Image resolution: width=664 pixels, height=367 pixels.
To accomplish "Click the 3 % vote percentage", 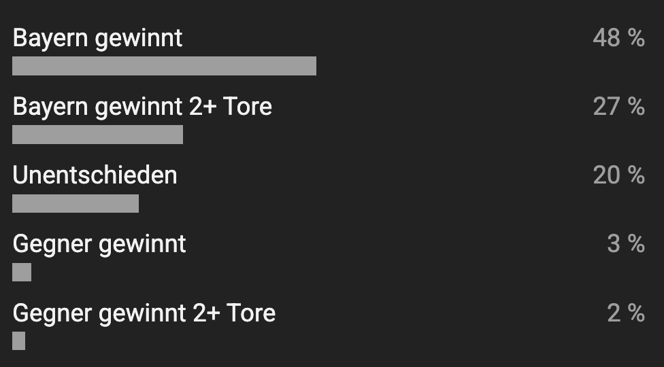I will (x=625, y=244).
